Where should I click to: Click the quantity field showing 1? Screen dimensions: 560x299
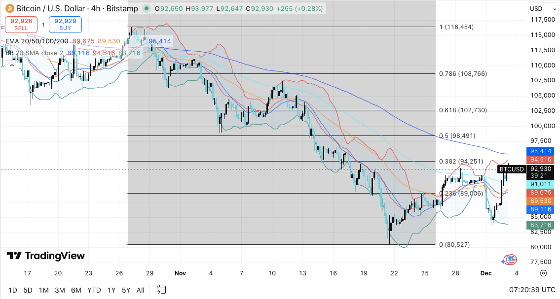43,24
